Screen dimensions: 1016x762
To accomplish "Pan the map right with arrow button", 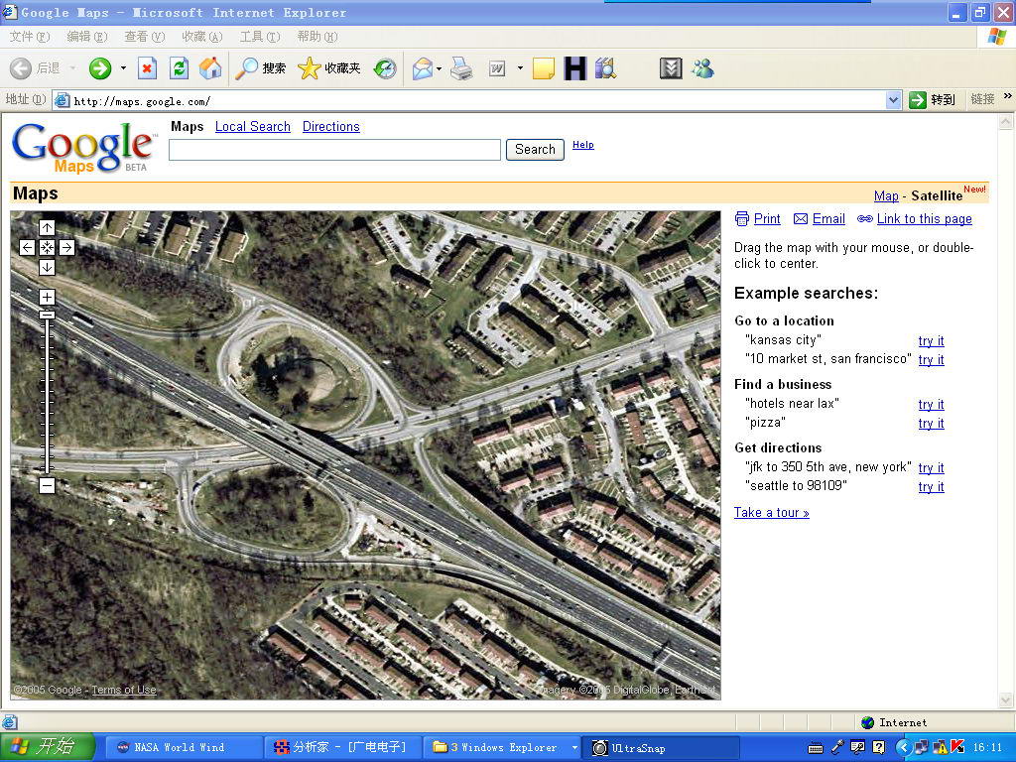I will point(66,248).
